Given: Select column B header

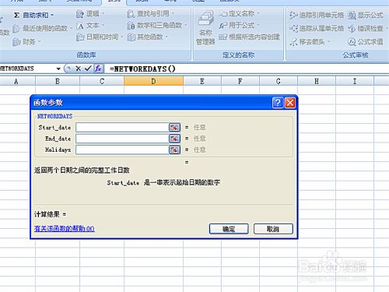Looking at the screenshot, I should point(58,81).
